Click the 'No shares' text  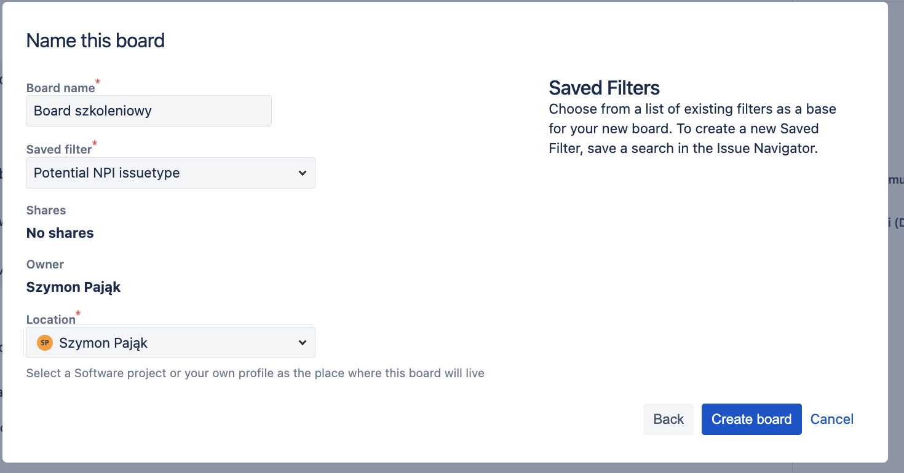point(60,233)
